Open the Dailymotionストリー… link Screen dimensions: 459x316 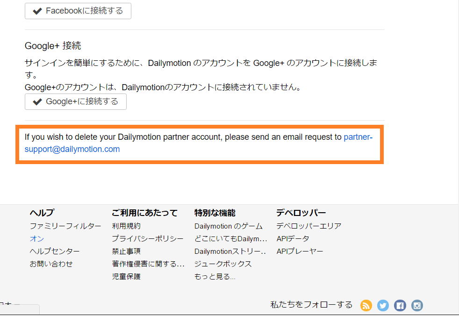[230, 251]
